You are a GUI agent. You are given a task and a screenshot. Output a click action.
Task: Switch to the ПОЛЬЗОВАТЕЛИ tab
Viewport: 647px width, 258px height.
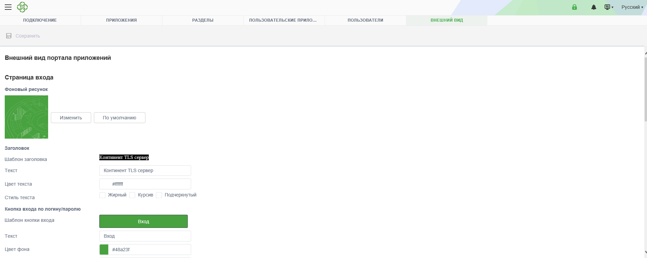pos(365,20)
